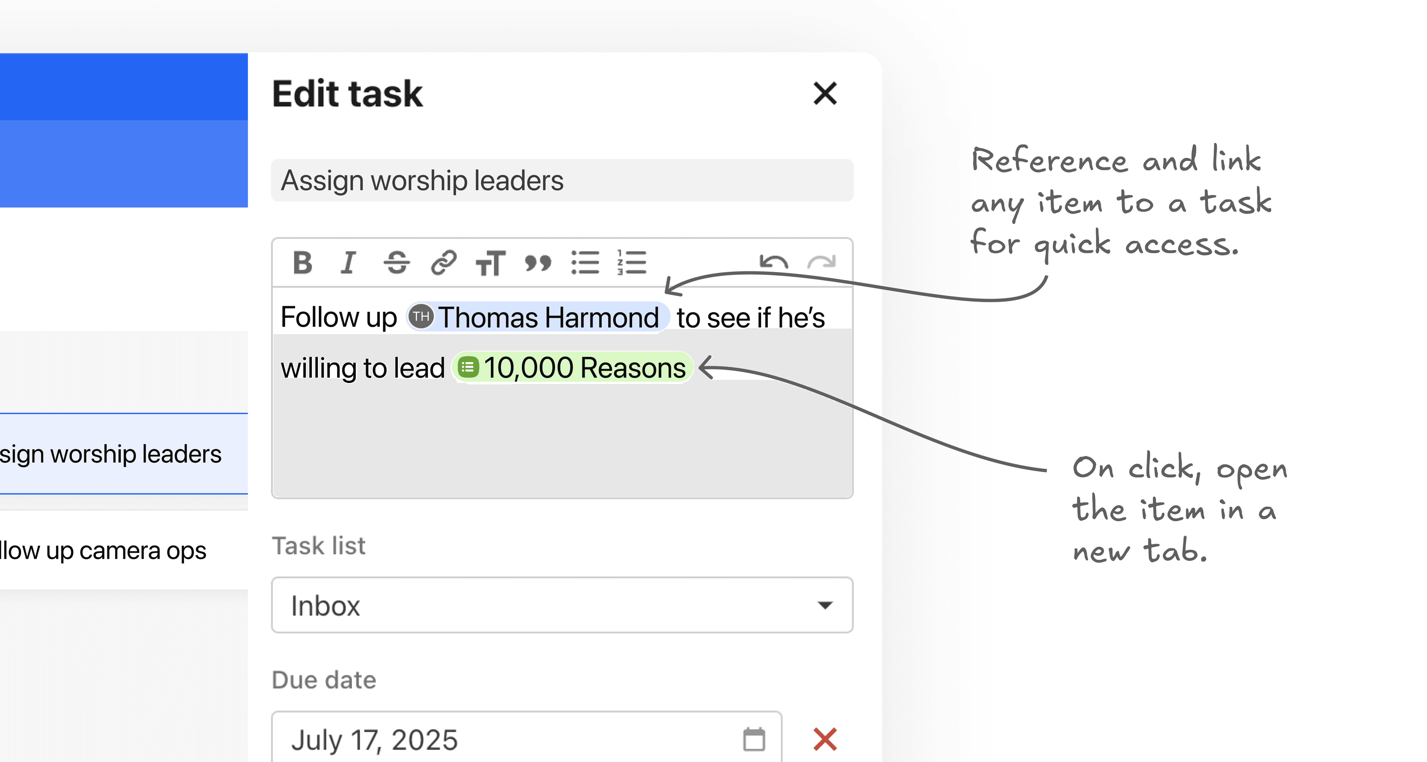Open the Task list dropdown showing Inbox
This screenshot has width=1427, height=762.
point(562,605)
